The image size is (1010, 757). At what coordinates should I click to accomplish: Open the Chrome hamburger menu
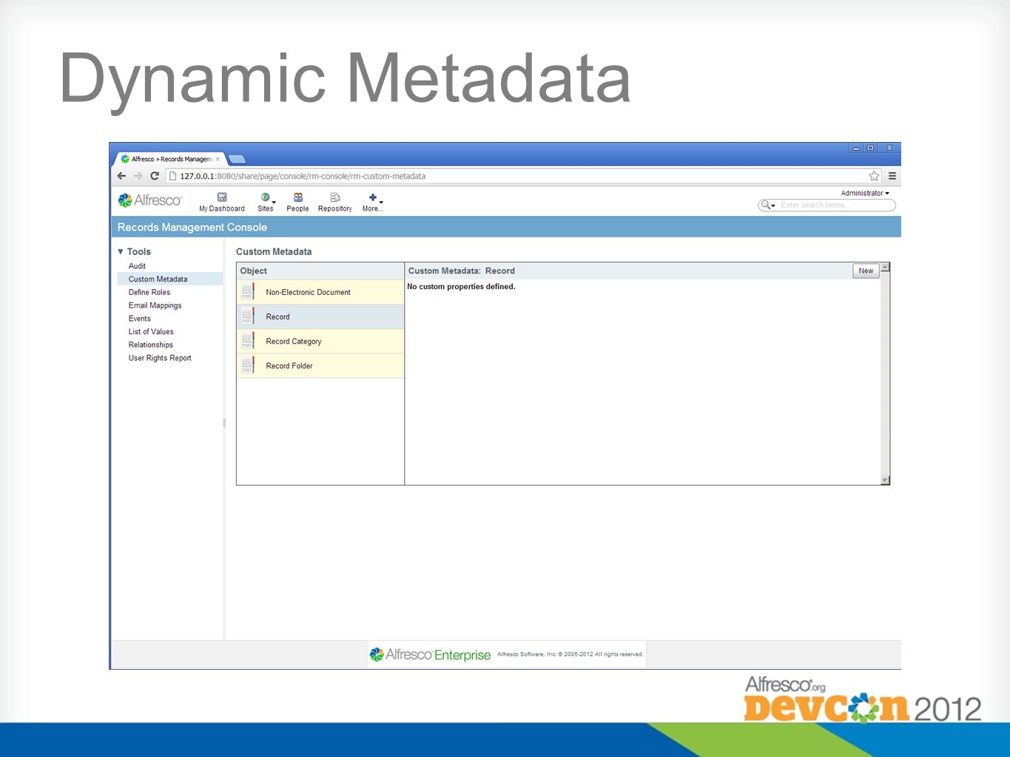click(892, 176)
